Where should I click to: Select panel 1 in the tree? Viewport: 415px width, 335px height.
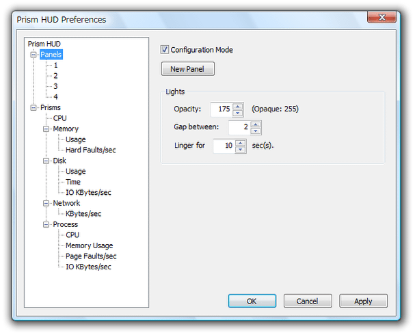coord(55,65)
